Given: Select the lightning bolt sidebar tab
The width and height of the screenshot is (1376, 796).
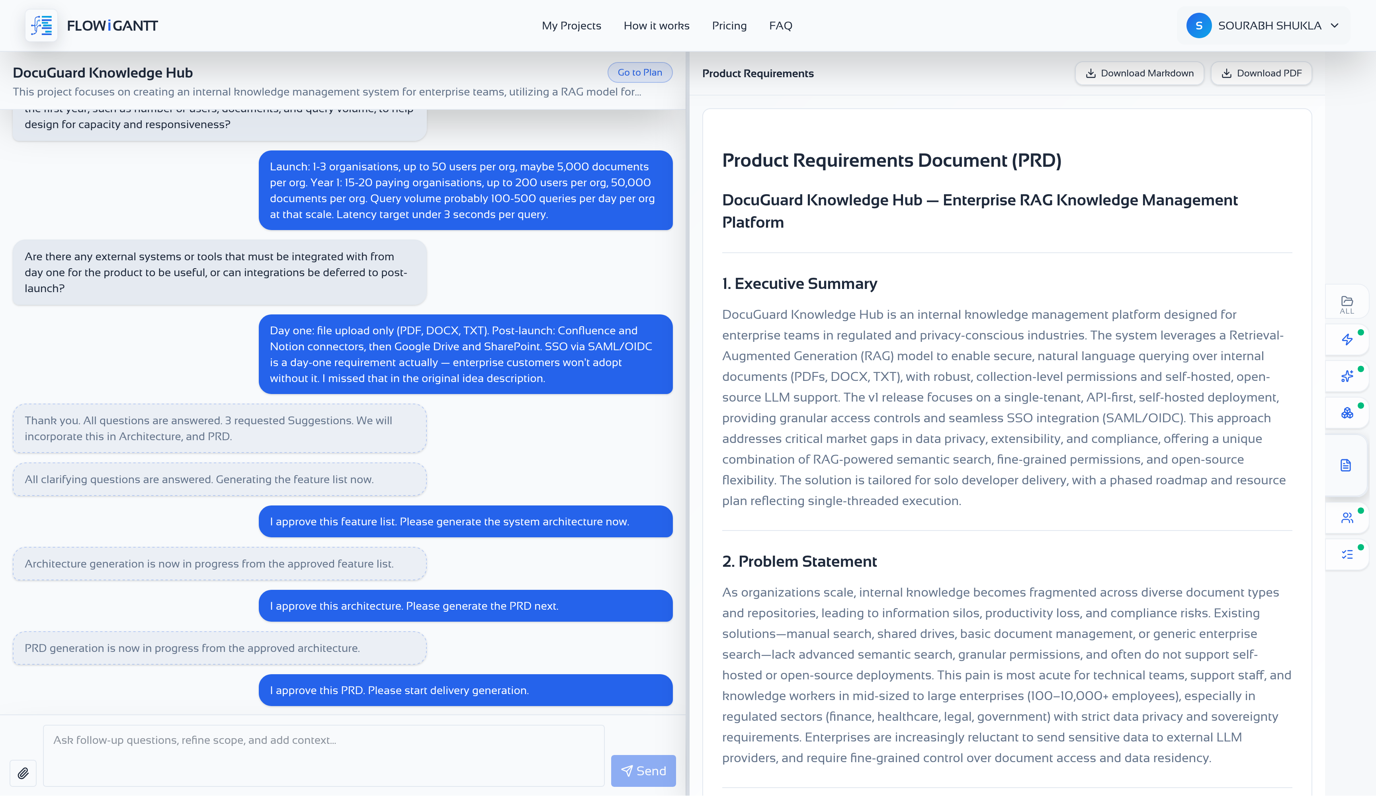Looking at the screenshot, I should (x=1347, y=339).
